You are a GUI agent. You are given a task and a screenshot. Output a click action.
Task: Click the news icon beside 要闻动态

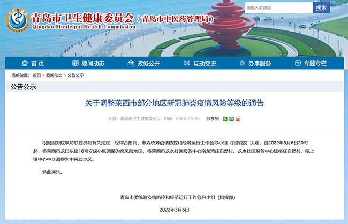point(75,64)
